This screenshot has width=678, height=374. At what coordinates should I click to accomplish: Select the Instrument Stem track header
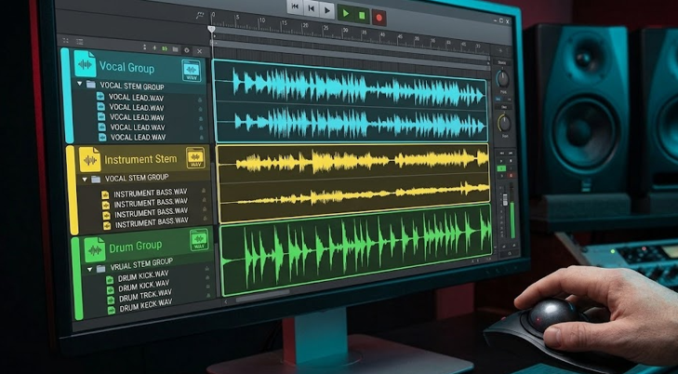[142, 159]
